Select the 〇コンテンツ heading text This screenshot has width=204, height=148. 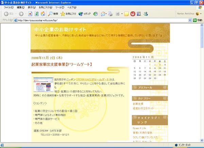pos(40,103)
